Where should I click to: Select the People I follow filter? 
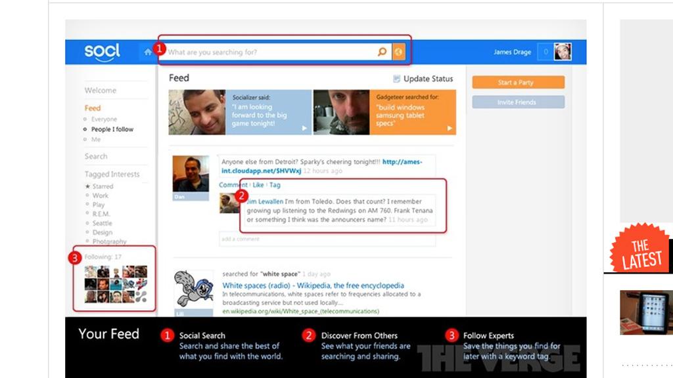(x=112, y=129)
